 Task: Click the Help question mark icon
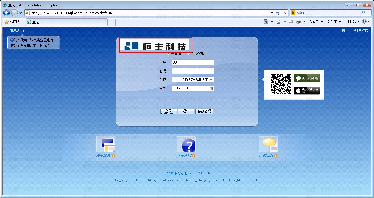[364, 22]
